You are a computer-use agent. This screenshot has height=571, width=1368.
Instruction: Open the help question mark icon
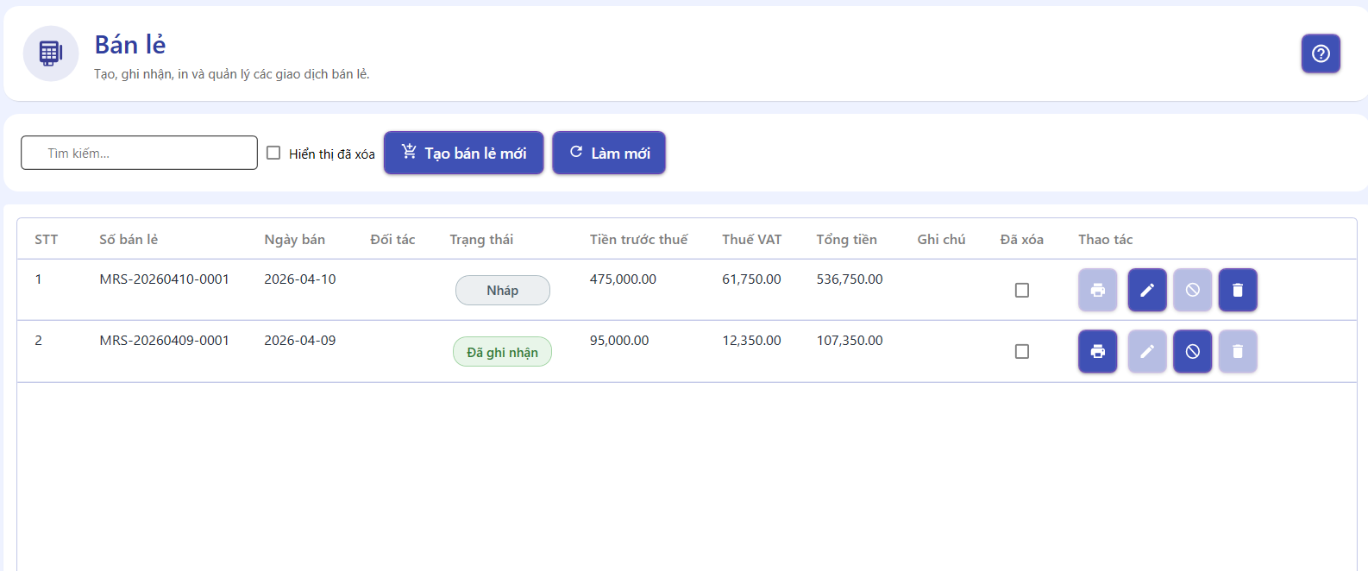point(1320,53)
